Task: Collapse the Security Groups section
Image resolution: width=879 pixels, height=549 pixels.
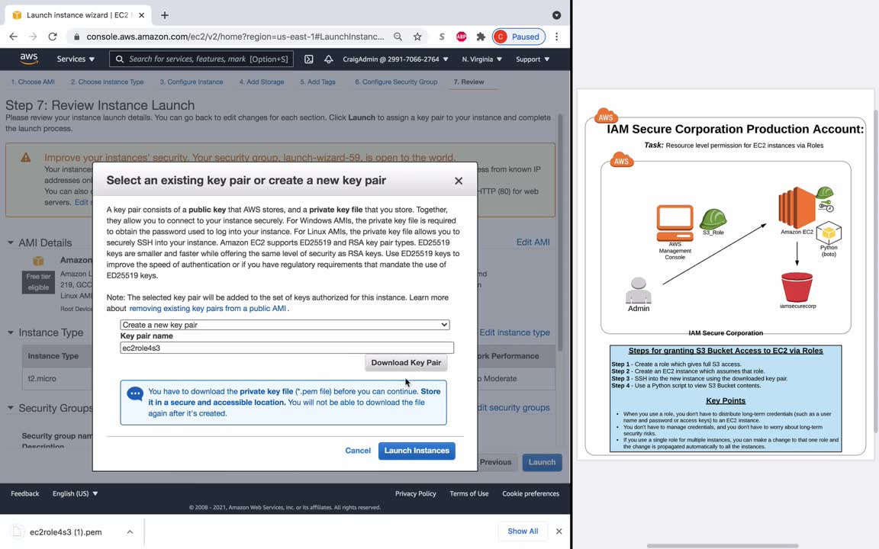Action: pos(11,409)
